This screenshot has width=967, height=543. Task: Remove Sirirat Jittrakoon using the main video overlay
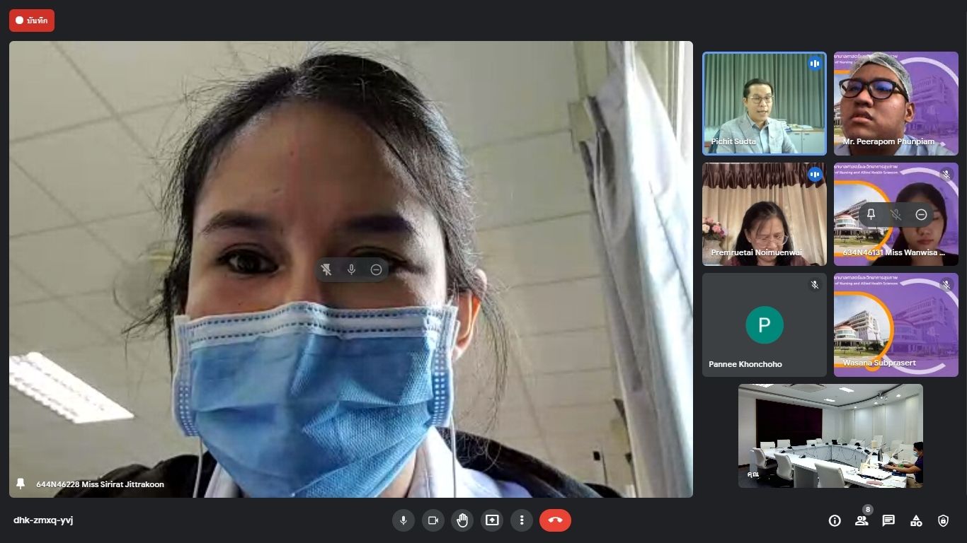point(377,269)
